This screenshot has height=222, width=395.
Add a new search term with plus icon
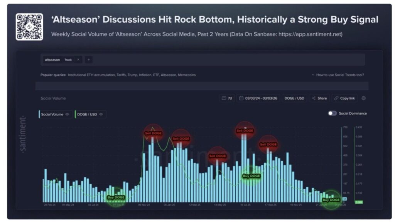coord(88,60)
